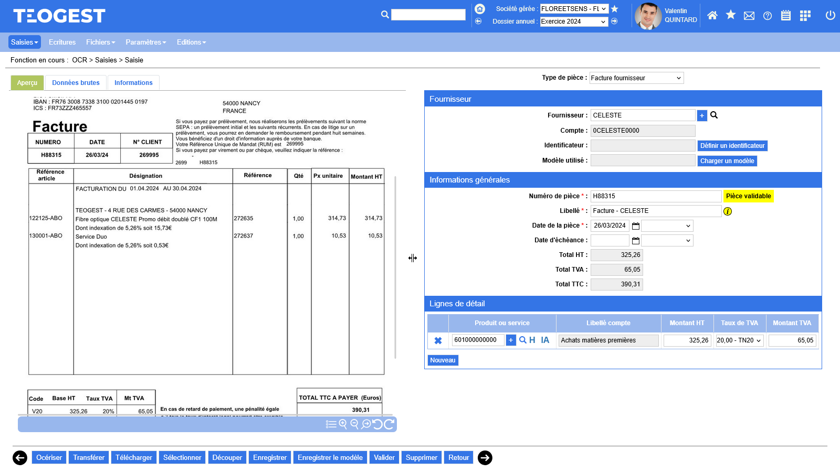
Task: Delete the detail line with X icon
Action: pos(438,340)
